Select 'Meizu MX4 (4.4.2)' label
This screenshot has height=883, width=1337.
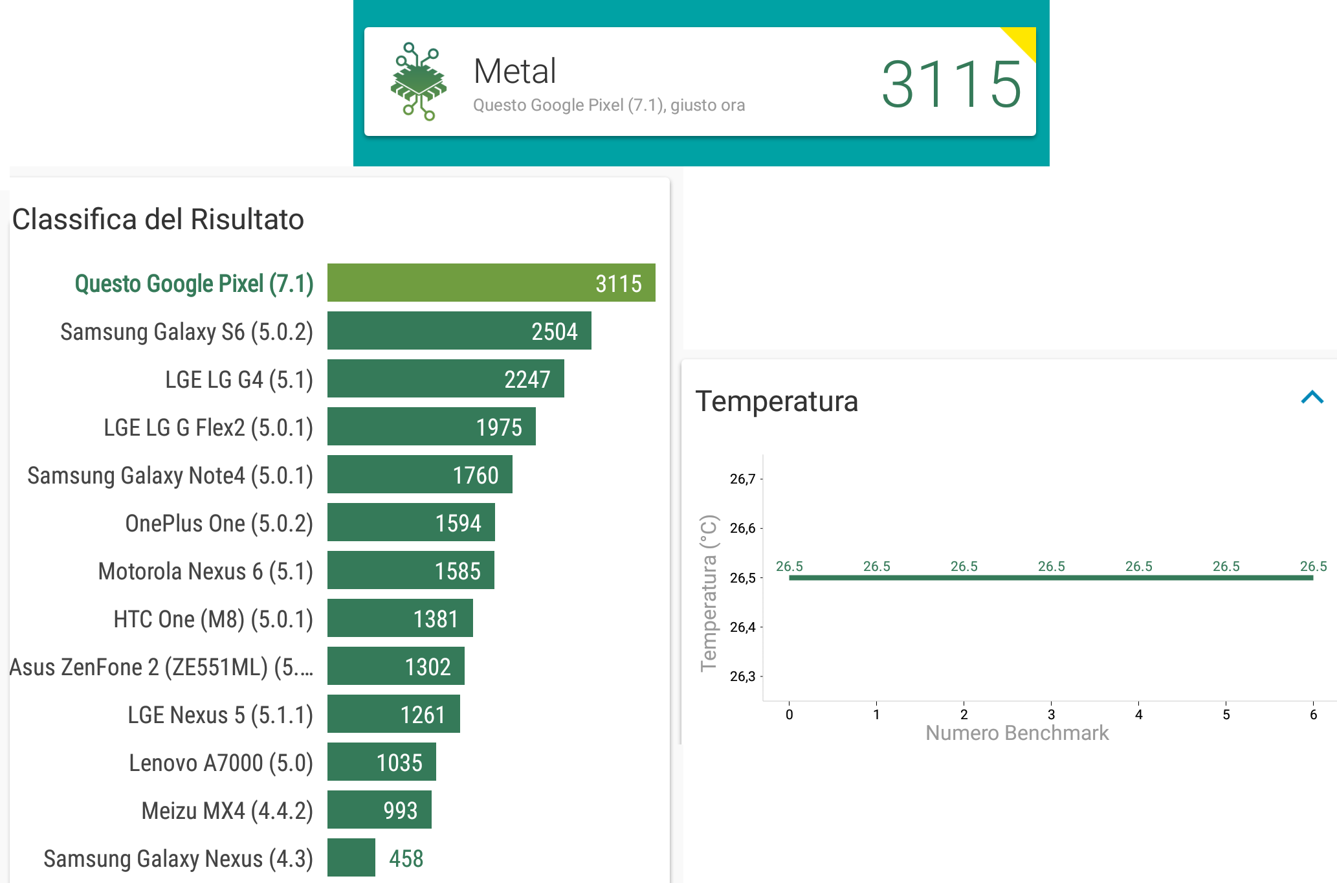pos(227,810)
